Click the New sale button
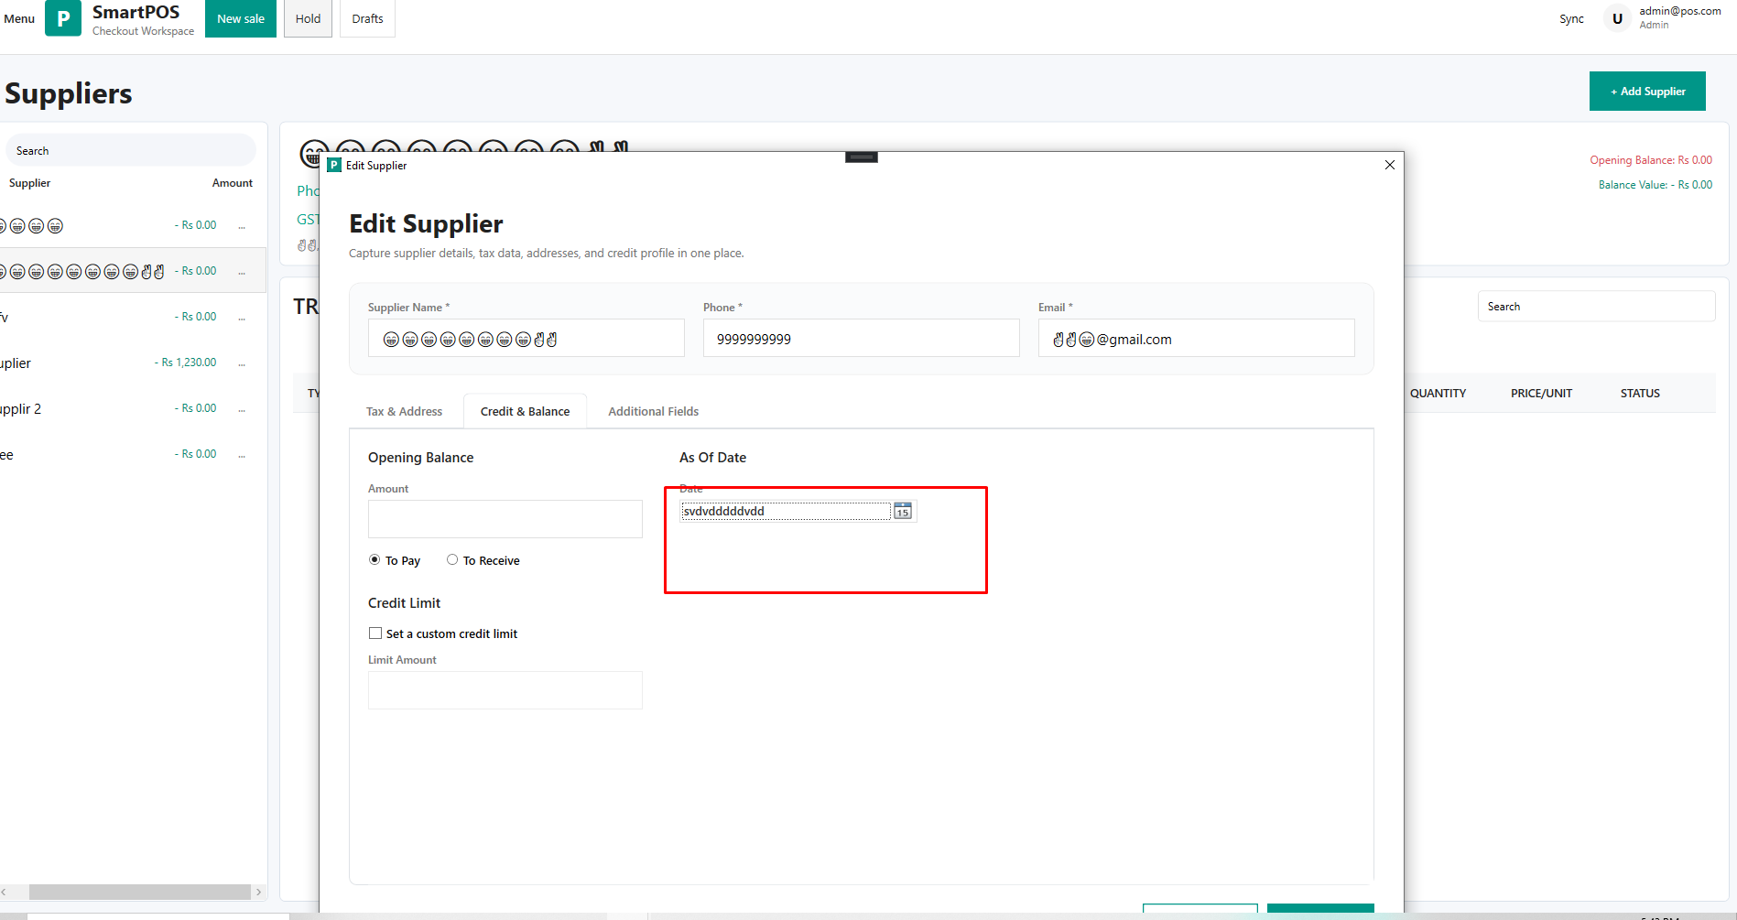Image resolution: width=1737 pixels, height=920 pixels. (240, 18)
